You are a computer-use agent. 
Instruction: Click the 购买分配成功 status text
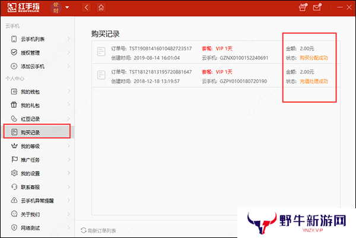tap(314, 58)
